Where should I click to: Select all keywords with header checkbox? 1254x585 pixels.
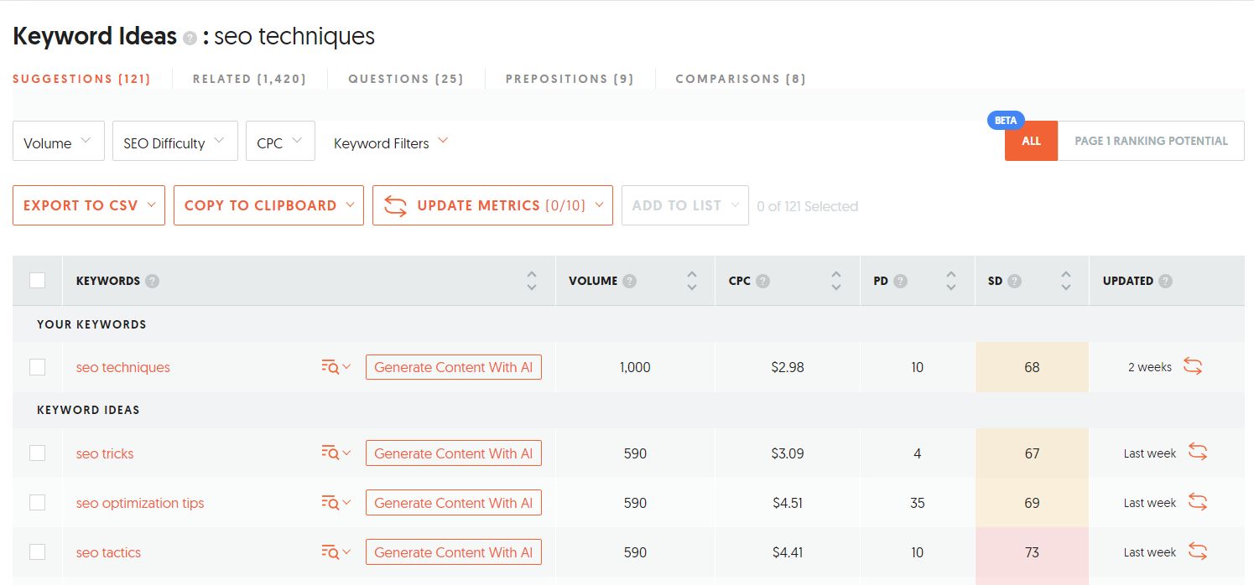point(37,281)
